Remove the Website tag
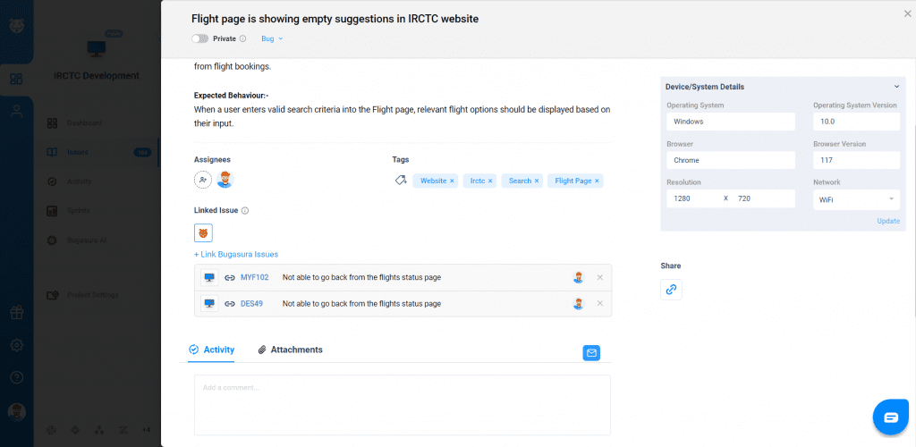The image size is (916, 447). 452,181
